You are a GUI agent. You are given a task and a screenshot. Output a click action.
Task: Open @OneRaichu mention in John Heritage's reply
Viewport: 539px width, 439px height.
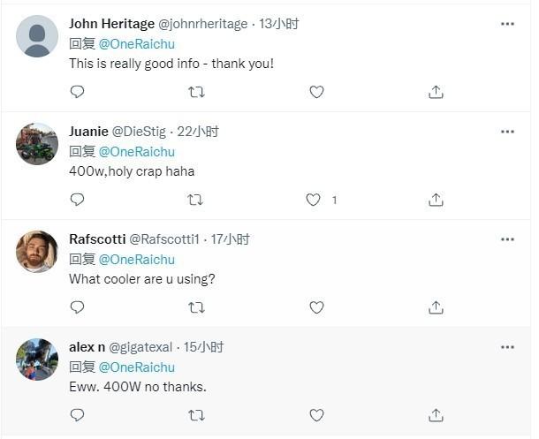(136, 43)
